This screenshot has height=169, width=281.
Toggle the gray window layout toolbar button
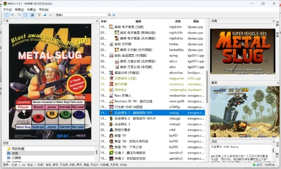[19, 15]
